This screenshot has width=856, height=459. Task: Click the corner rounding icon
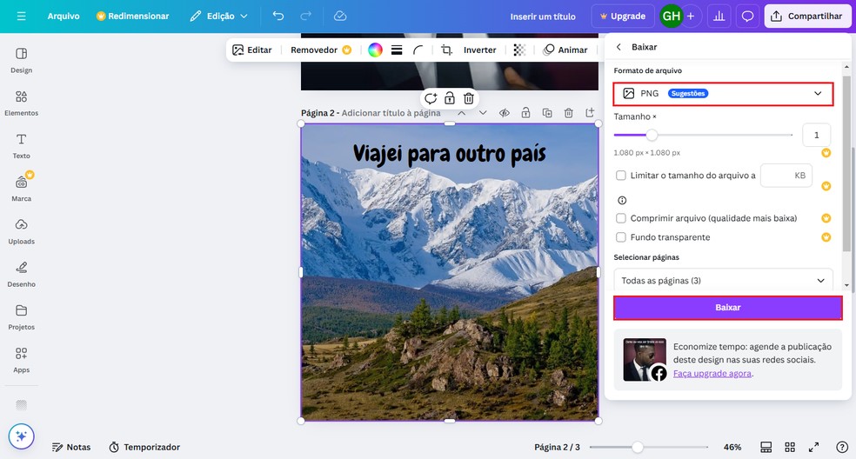pyautogui.click(x=418, y=50)
